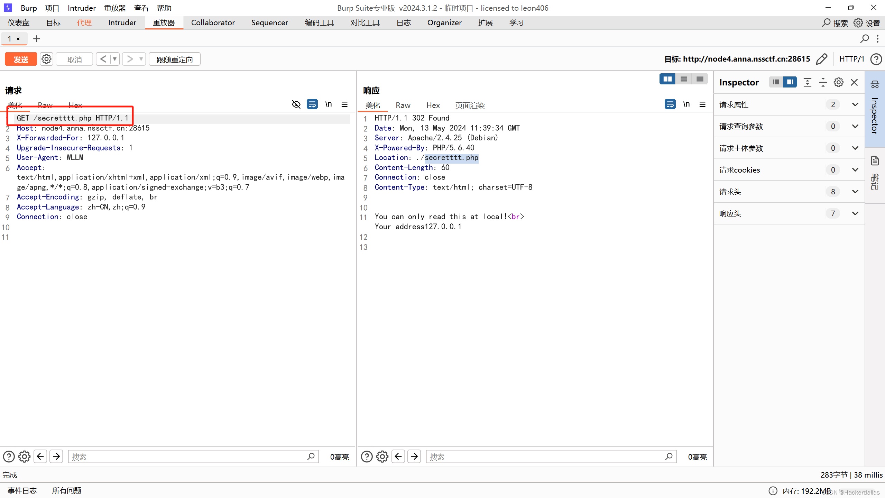This screenshot has width=885, height=498.
Task: Expand the 响应头 section in Inspector
Action: coord(855,213)
